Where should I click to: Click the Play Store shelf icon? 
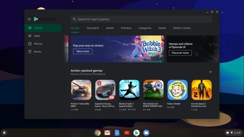(136, 133)
